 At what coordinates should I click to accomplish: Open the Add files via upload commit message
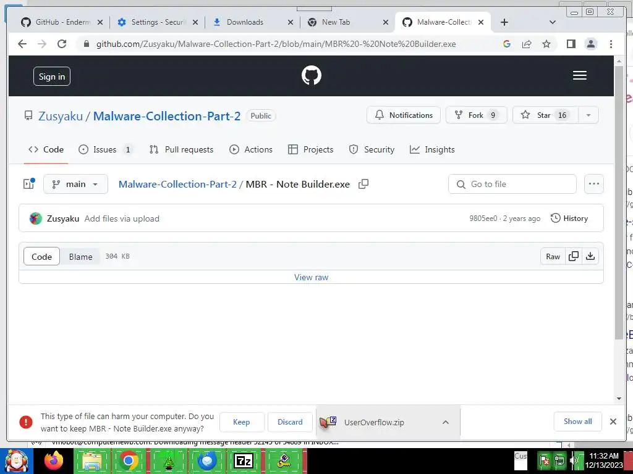click(x=122, y=218)
